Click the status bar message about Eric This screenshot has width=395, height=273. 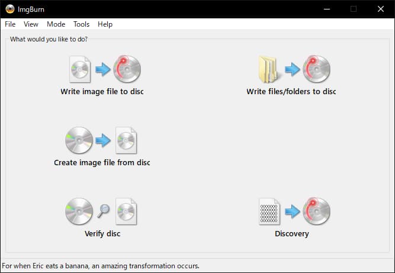(101, 266)
